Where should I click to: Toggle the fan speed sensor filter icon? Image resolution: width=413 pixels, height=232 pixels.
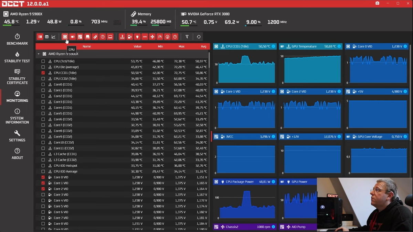(152, 36)
